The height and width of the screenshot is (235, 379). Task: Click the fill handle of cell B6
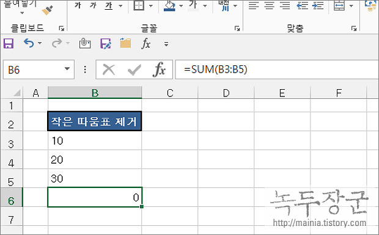tap(142, 206)
